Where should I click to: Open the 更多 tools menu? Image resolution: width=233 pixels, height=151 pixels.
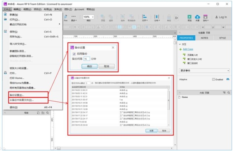[74, 18]
